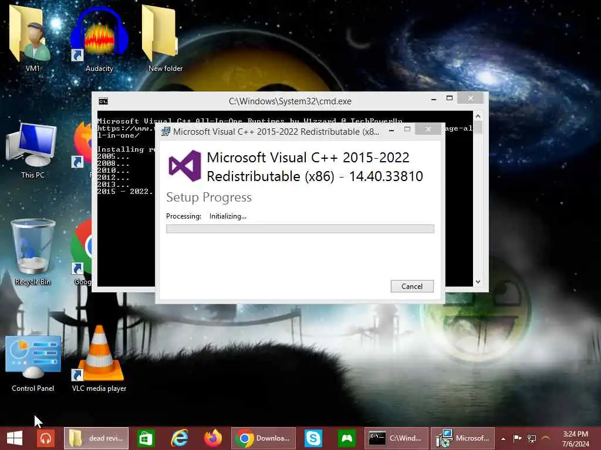Switch to the 'dead revi...' folder taskbar item
601x450 pixels.
coord(96,438)
